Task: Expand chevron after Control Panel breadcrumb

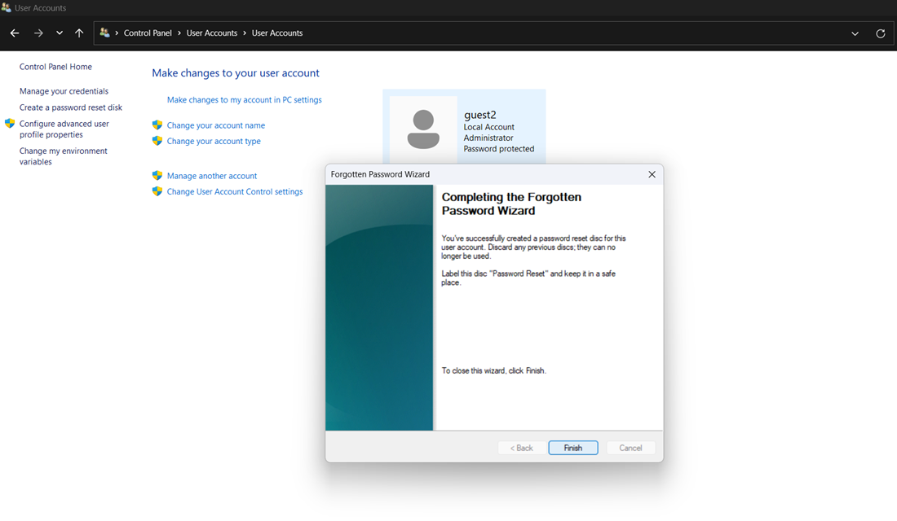Action: point(179,33)
